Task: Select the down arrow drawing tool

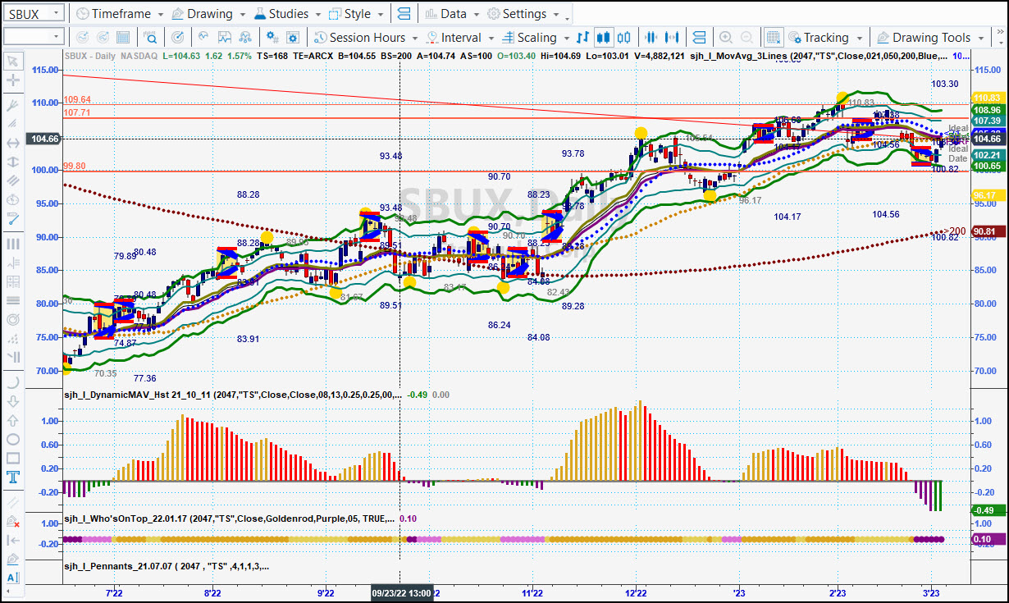Action: (x=13, y=401)
